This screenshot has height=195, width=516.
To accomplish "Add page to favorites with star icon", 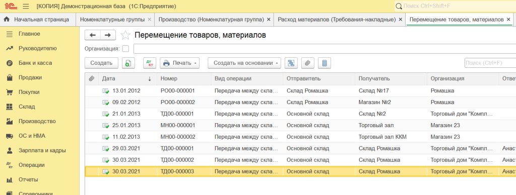I will pos(125,35).
